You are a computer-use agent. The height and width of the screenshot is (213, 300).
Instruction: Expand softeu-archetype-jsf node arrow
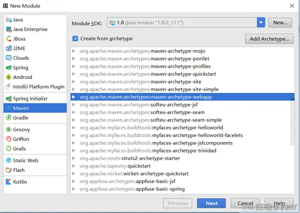click(74, 105)
